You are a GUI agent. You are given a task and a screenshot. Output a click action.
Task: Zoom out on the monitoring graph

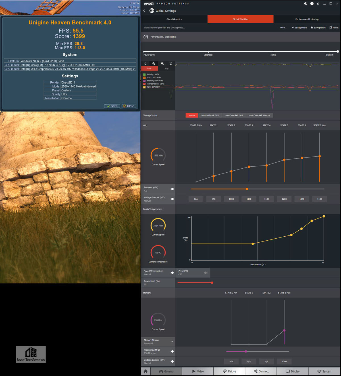162,64
